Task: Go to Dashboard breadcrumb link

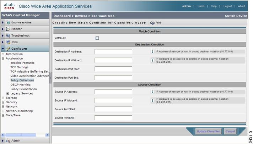Action: (62, 16)
